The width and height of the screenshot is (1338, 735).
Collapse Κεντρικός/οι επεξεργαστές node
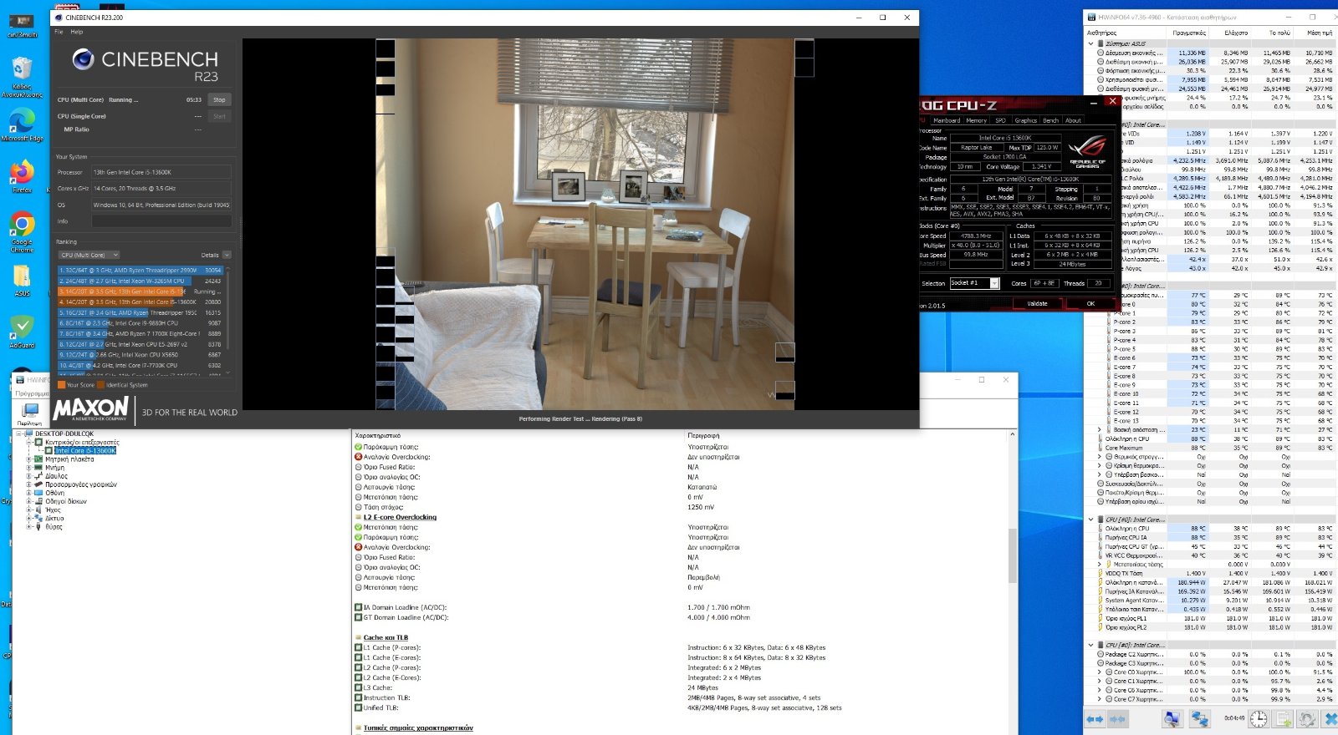point(29,442)
